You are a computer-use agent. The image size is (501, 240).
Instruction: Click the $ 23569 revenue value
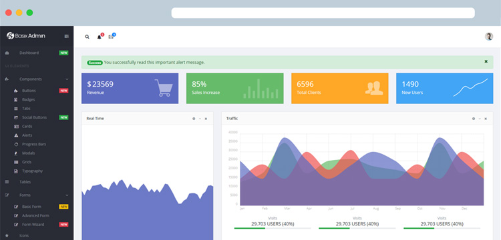pyautogui.click(x=100, y=85)
